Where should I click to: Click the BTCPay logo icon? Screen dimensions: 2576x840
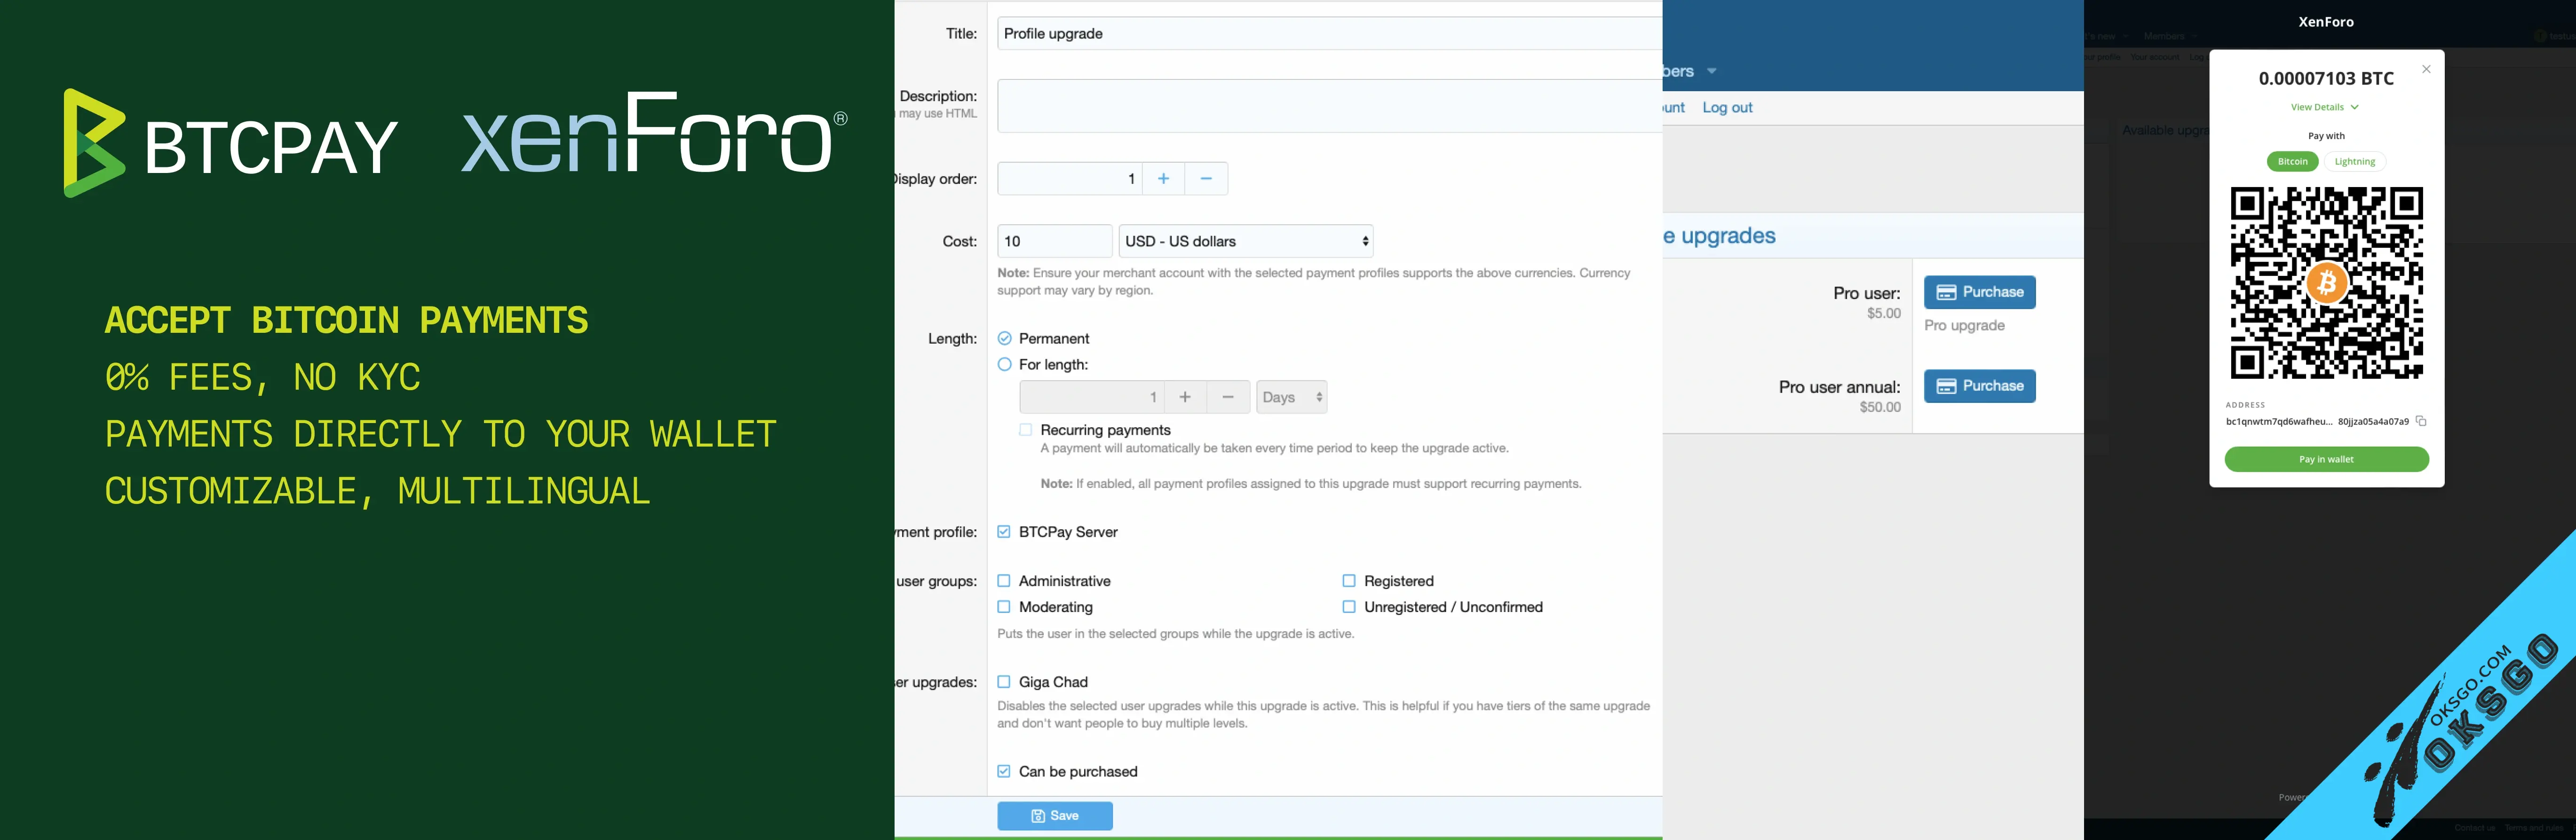[x=94, y=143]
